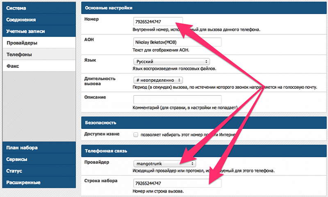Open the Система menu section
Screen dimensions: 328x197
pos(39,8)
